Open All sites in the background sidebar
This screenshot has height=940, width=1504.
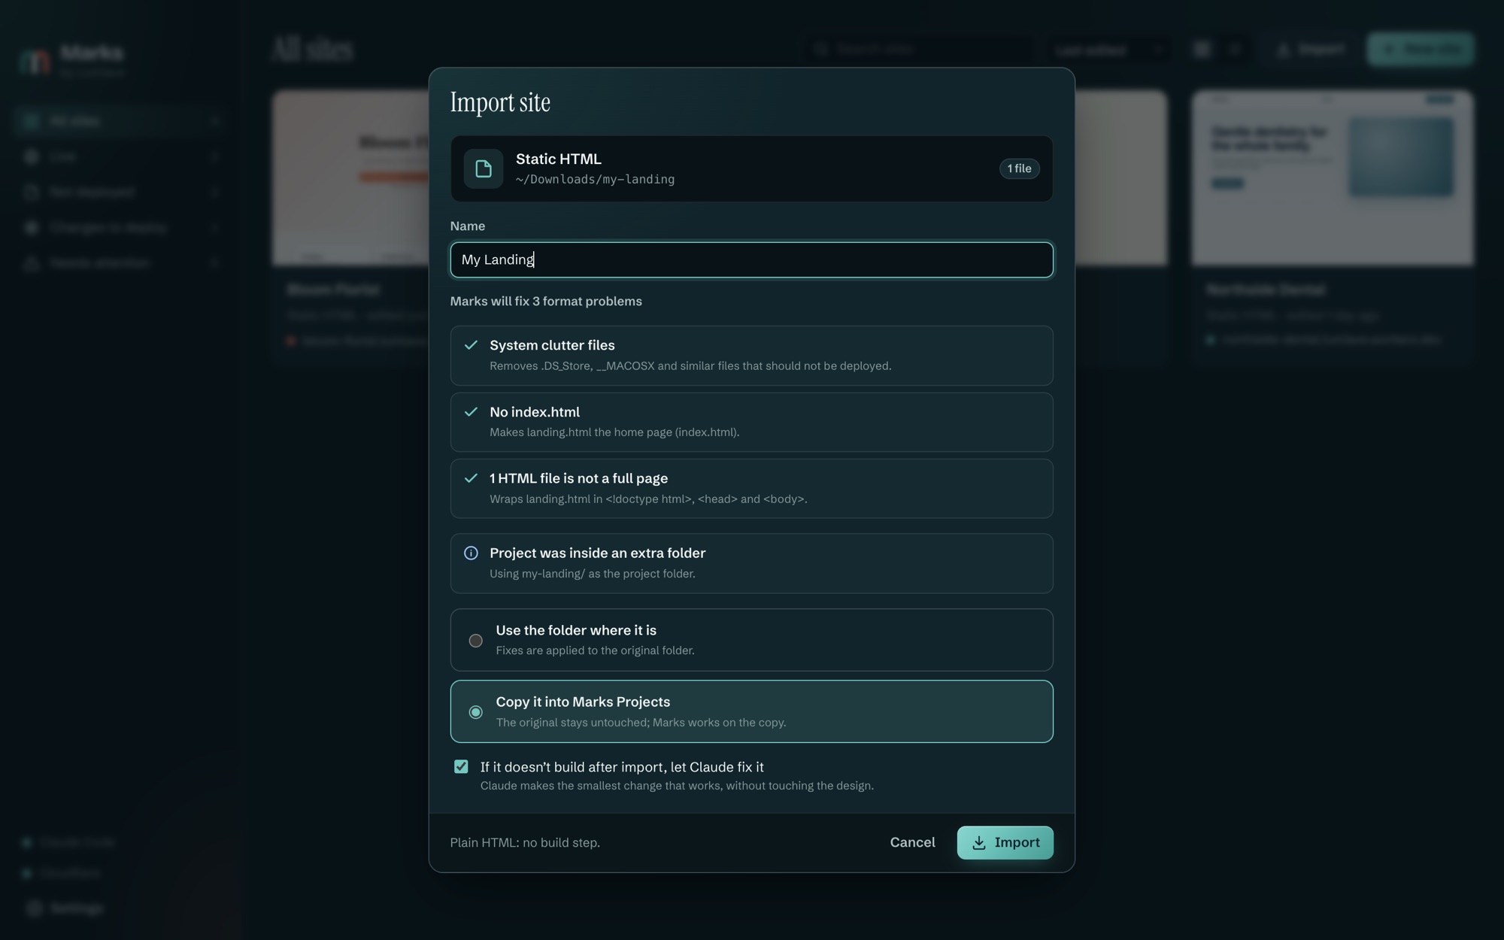coord(120,120)
